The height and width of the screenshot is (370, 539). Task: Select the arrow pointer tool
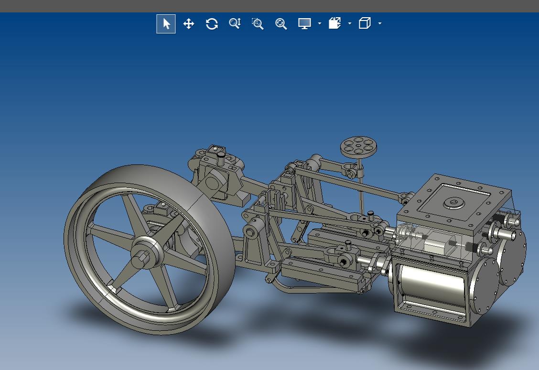tap(166, 24)
